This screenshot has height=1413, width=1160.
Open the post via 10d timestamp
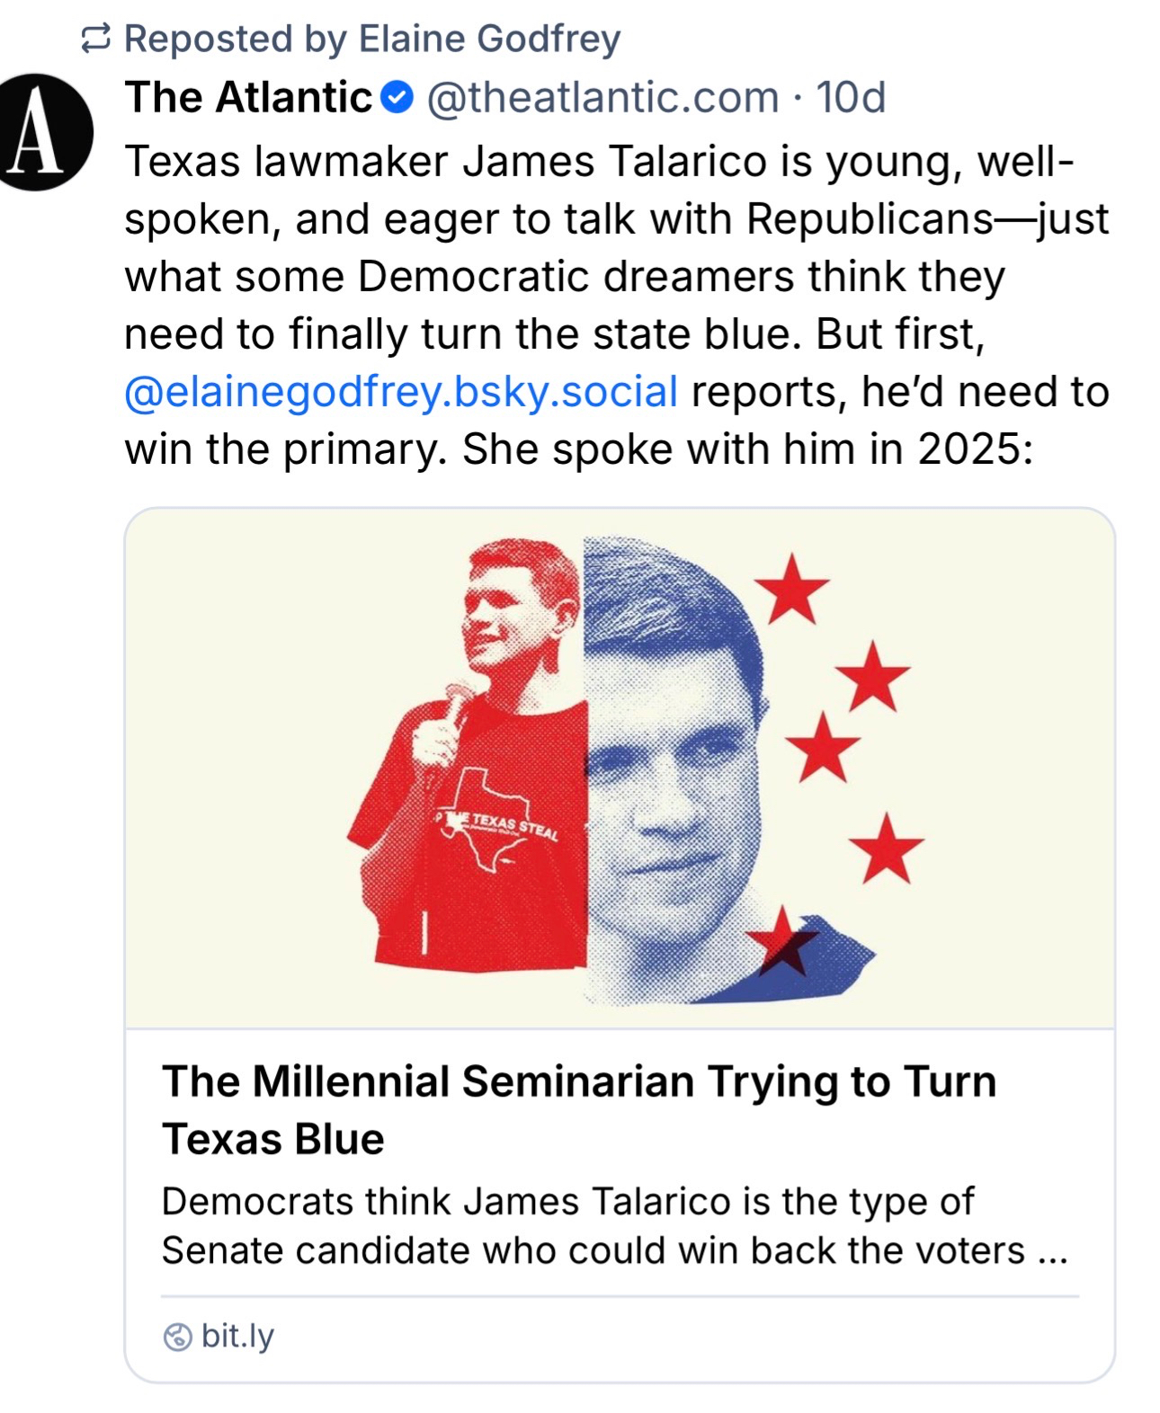[851, 97]
